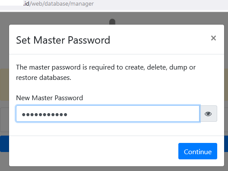Image resolution: width=228 pixels, height=171 pixels.
Task: Click the New Master Password label
Action: 49,98
